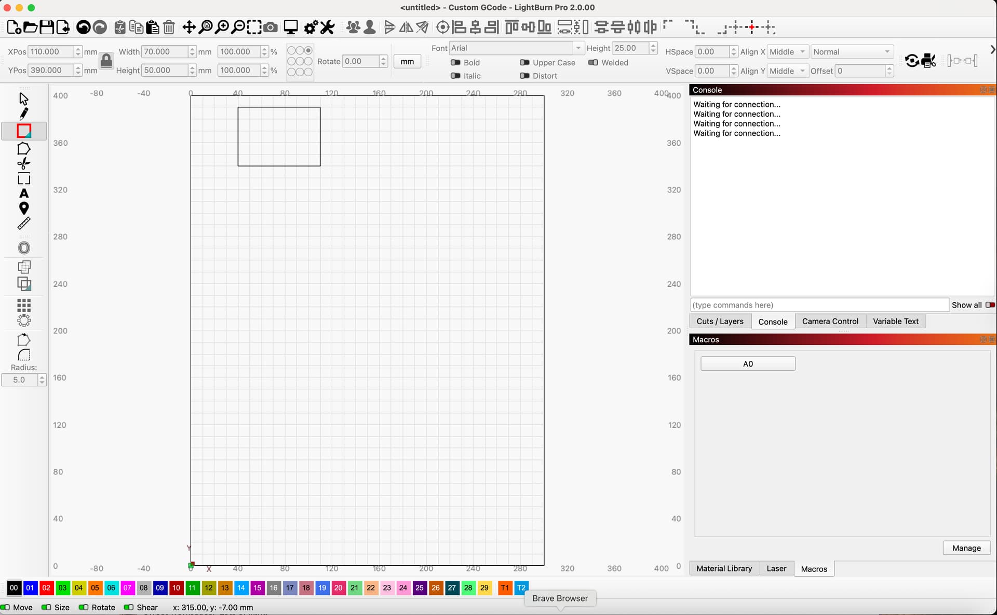Pick the red 02 layer swatch
Viewport: 997px width, 615px height.
(x=46, y=588)
